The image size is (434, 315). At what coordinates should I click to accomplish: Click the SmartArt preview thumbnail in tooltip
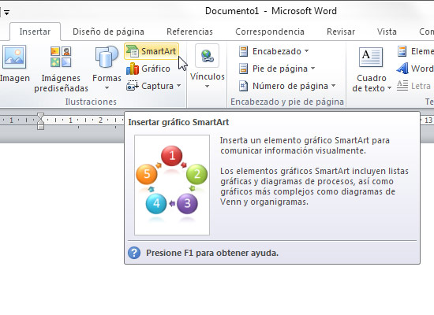(172, 185)
